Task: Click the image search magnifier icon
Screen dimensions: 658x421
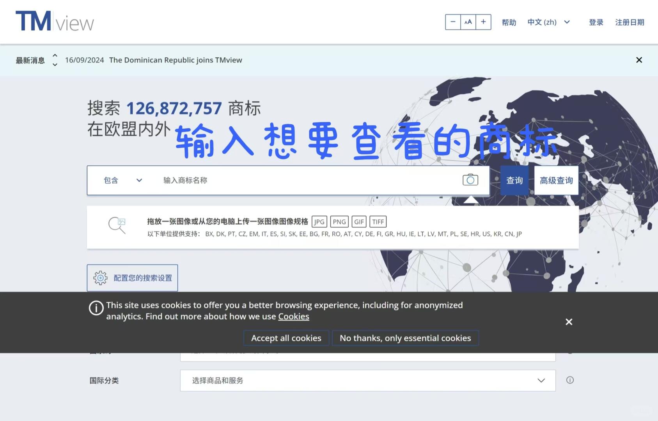Action: pyautogui.click(x=117, y=225)
